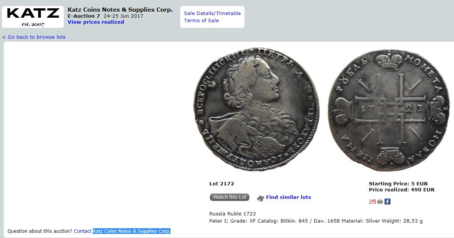Click the highlighted Katz Coins Notes & Supplies Corp. link
This screenshot has height=238, width=454.
131,231
